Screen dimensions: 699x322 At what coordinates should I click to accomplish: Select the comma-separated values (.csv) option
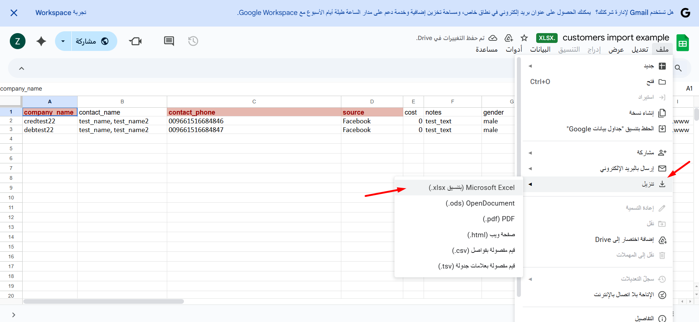pyautogui.click(x=483, y=250)
